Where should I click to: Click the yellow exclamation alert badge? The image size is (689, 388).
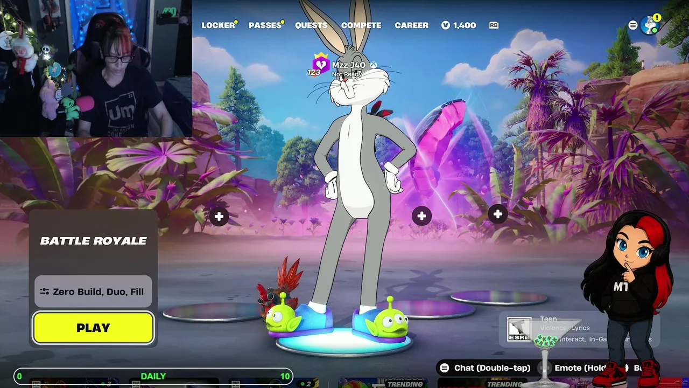click(x=657, y=18)
